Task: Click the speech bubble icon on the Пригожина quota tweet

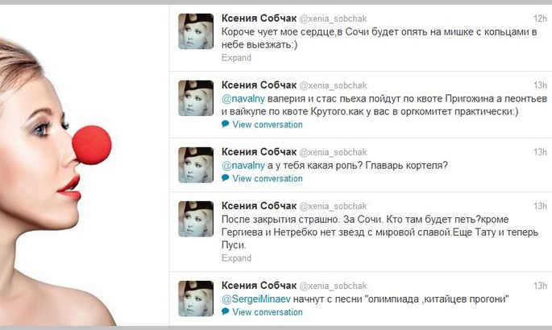Action: 226,124
